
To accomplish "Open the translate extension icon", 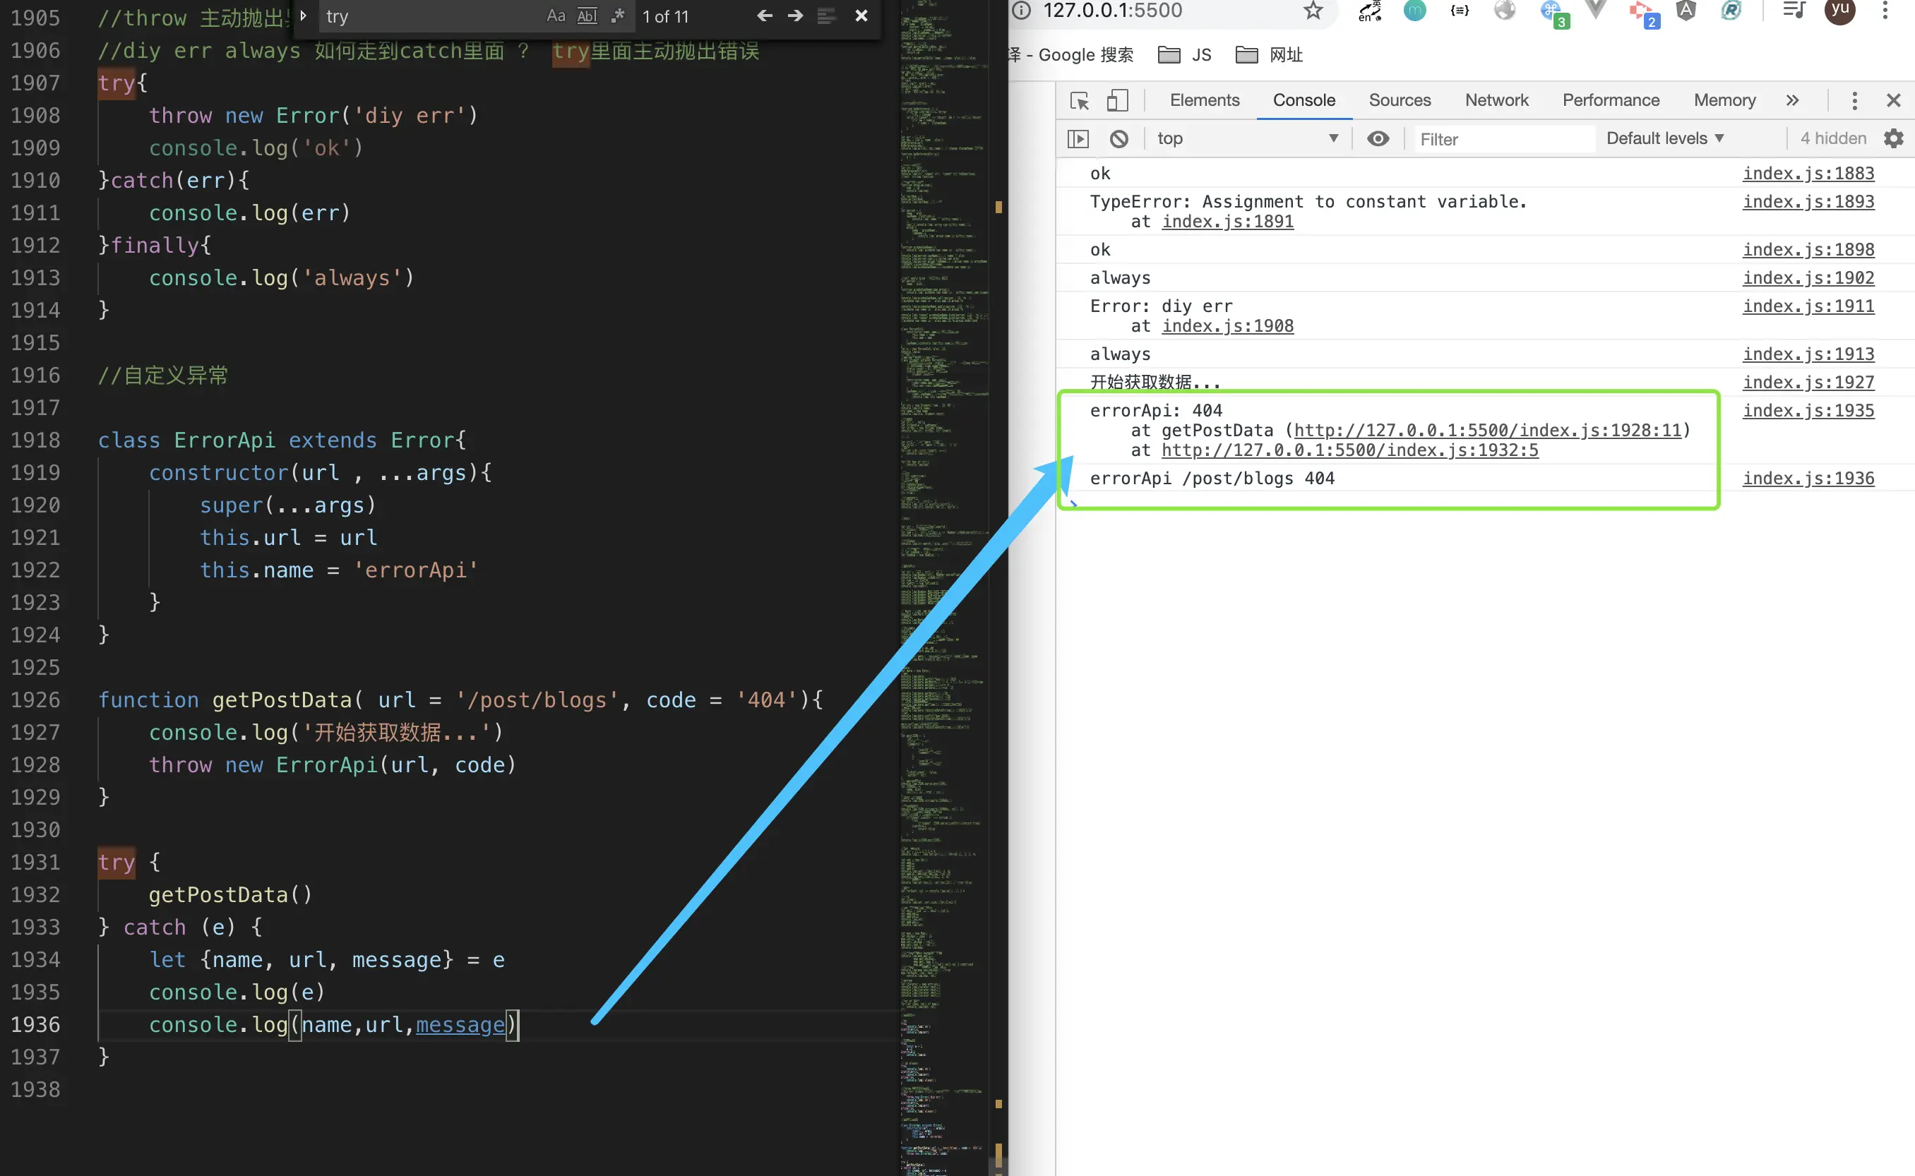I will (1370, 11).
